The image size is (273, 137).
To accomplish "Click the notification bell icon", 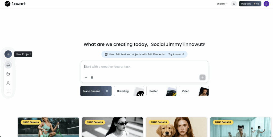I will [x=234, y=4].
